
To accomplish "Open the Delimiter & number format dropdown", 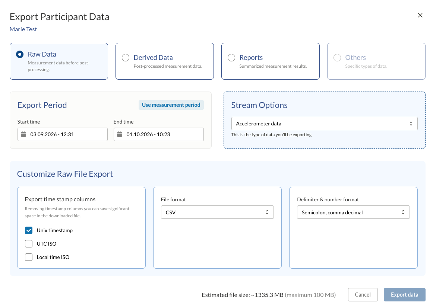I will point(353,212).
